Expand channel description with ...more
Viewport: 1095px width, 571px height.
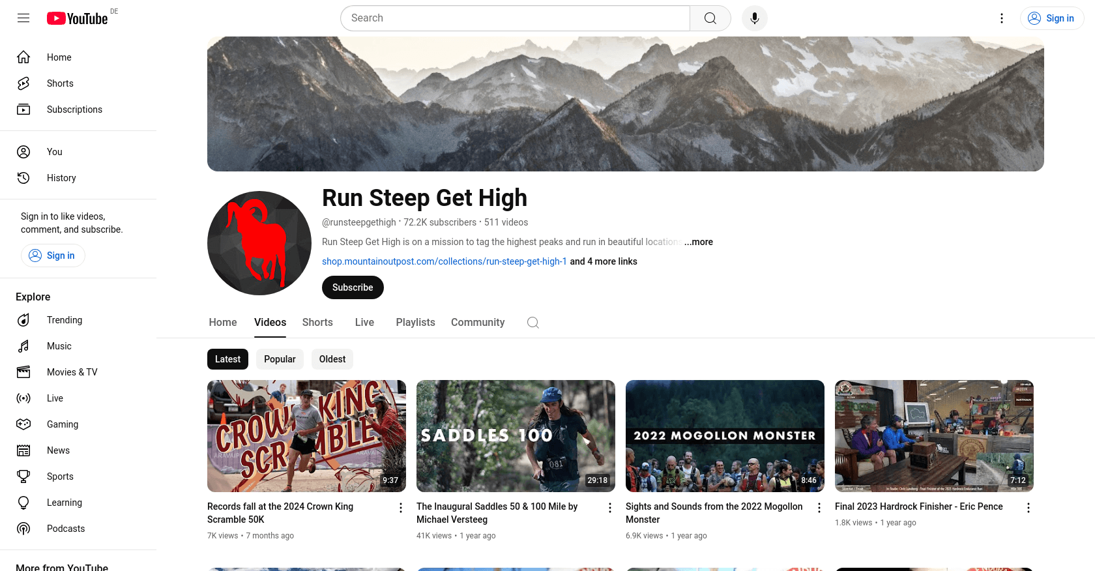click(x=698, y=242)
